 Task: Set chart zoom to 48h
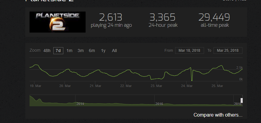click(x=47, y=51)
